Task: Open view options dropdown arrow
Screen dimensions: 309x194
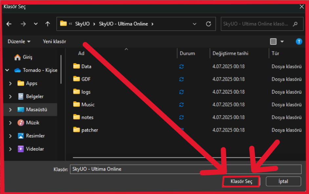Action: point(282,42)
